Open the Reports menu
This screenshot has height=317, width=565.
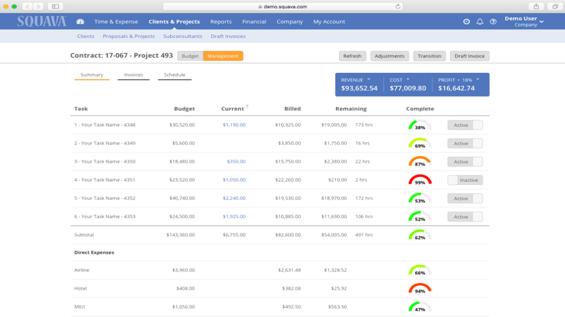[221, 22]
